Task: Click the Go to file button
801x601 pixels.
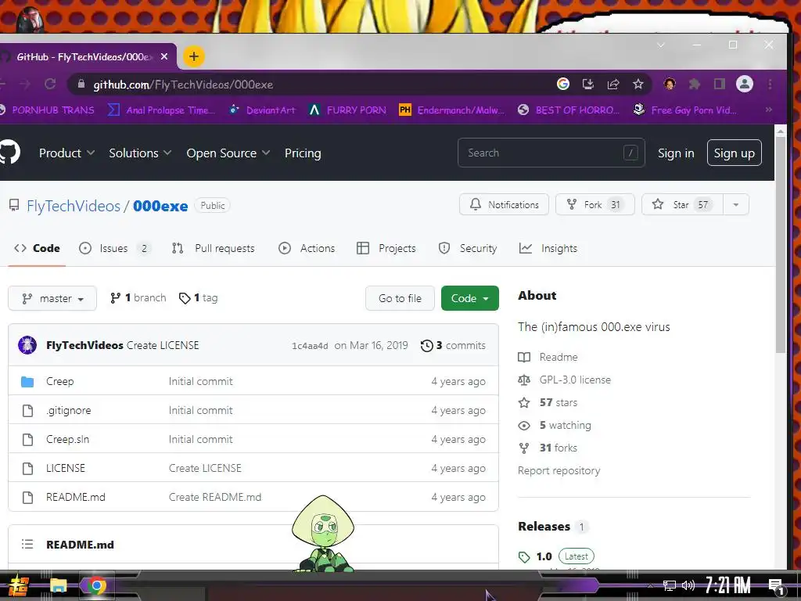Action: point(400,298)
